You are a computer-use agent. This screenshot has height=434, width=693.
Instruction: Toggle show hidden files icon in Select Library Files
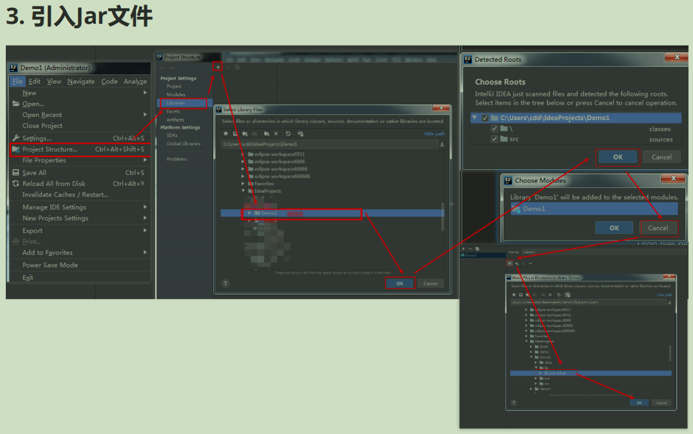click(301, 134)
